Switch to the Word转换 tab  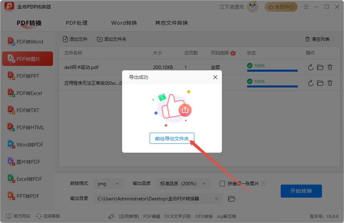[x=124, y=23]
